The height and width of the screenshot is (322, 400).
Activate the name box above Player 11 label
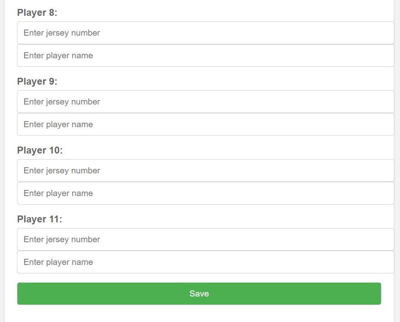[x=206, y=194]
